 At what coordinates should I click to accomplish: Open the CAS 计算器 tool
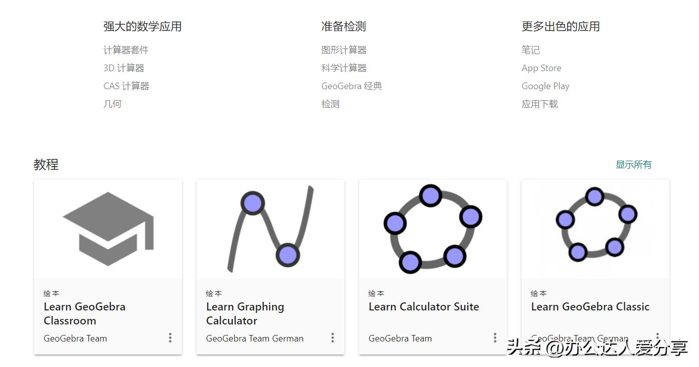pyautogui.click(x=126, y=86)
